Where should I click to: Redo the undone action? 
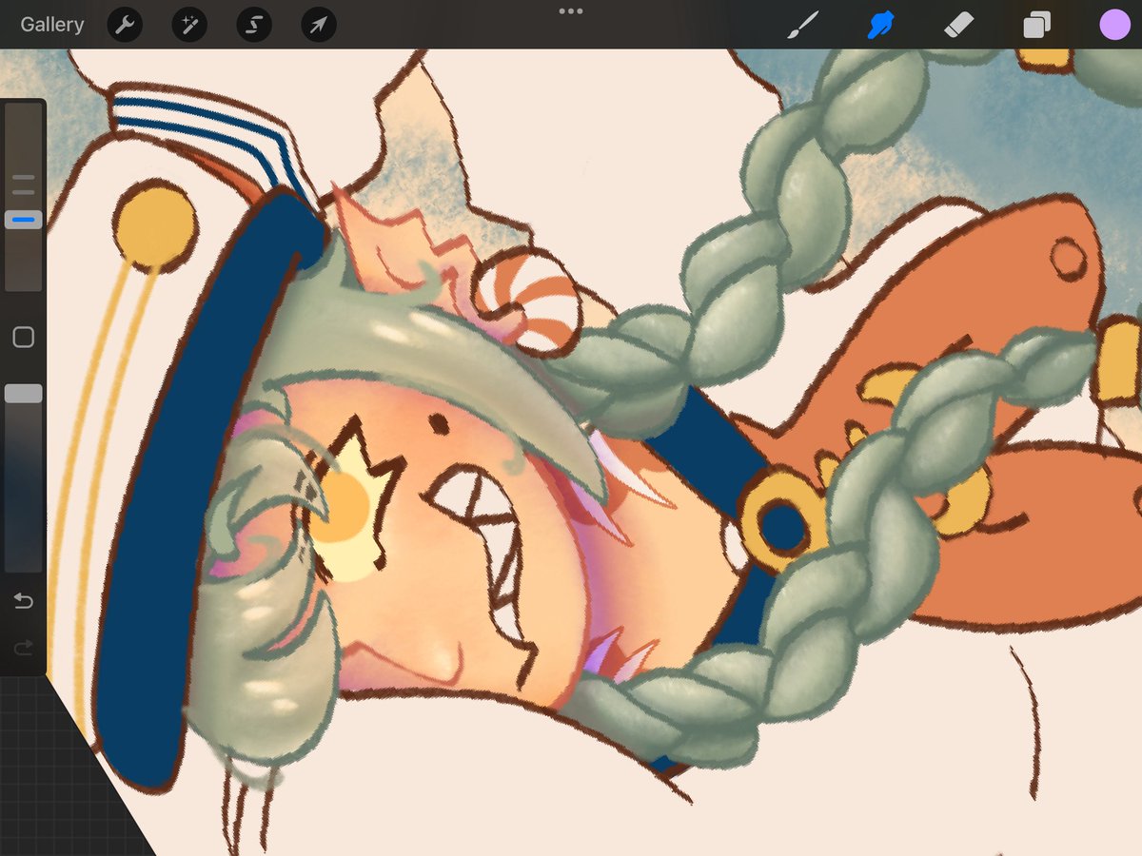[24, 649]
